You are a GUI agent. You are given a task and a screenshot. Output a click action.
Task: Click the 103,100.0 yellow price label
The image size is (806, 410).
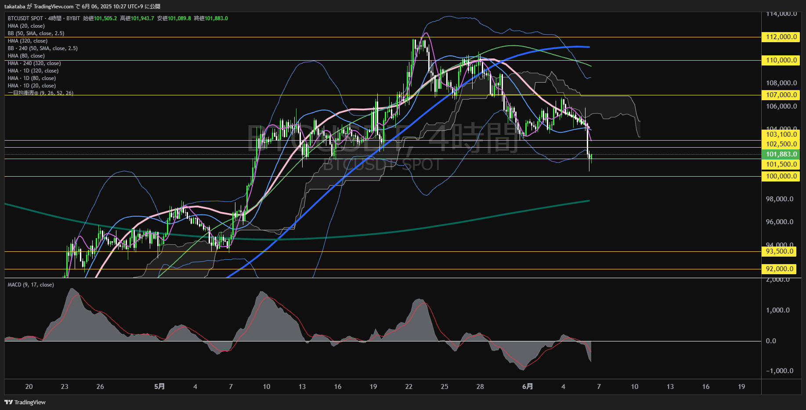[x=781, y=134]
